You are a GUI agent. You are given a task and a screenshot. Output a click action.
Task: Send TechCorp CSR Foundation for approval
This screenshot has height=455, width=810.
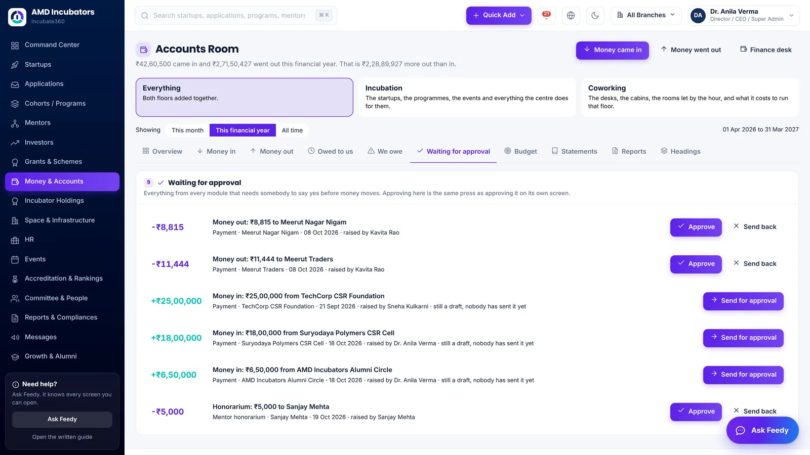[x=743, y=301]
